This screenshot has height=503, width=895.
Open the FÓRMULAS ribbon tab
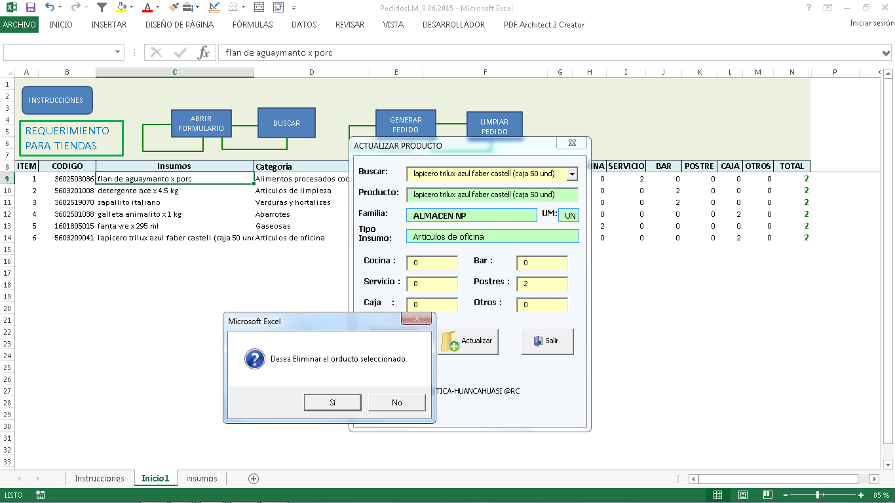click(x=252, y=24)
